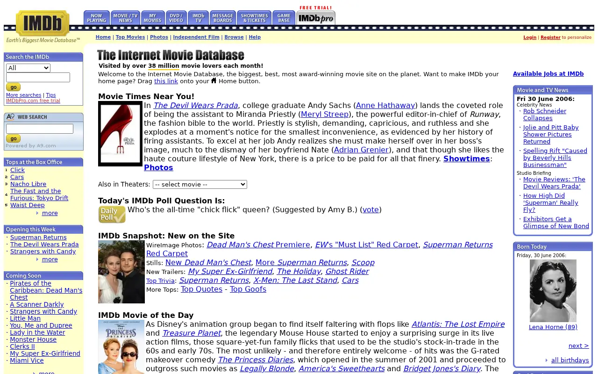598x374 pixels.
Task: Open the Independent Film link
Action: pos(196,37)
